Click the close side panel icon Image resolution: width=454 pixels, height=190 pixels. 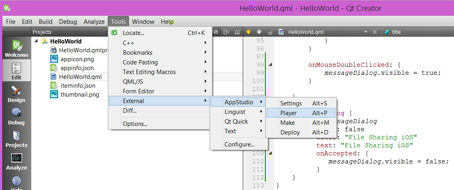(237, 32)
